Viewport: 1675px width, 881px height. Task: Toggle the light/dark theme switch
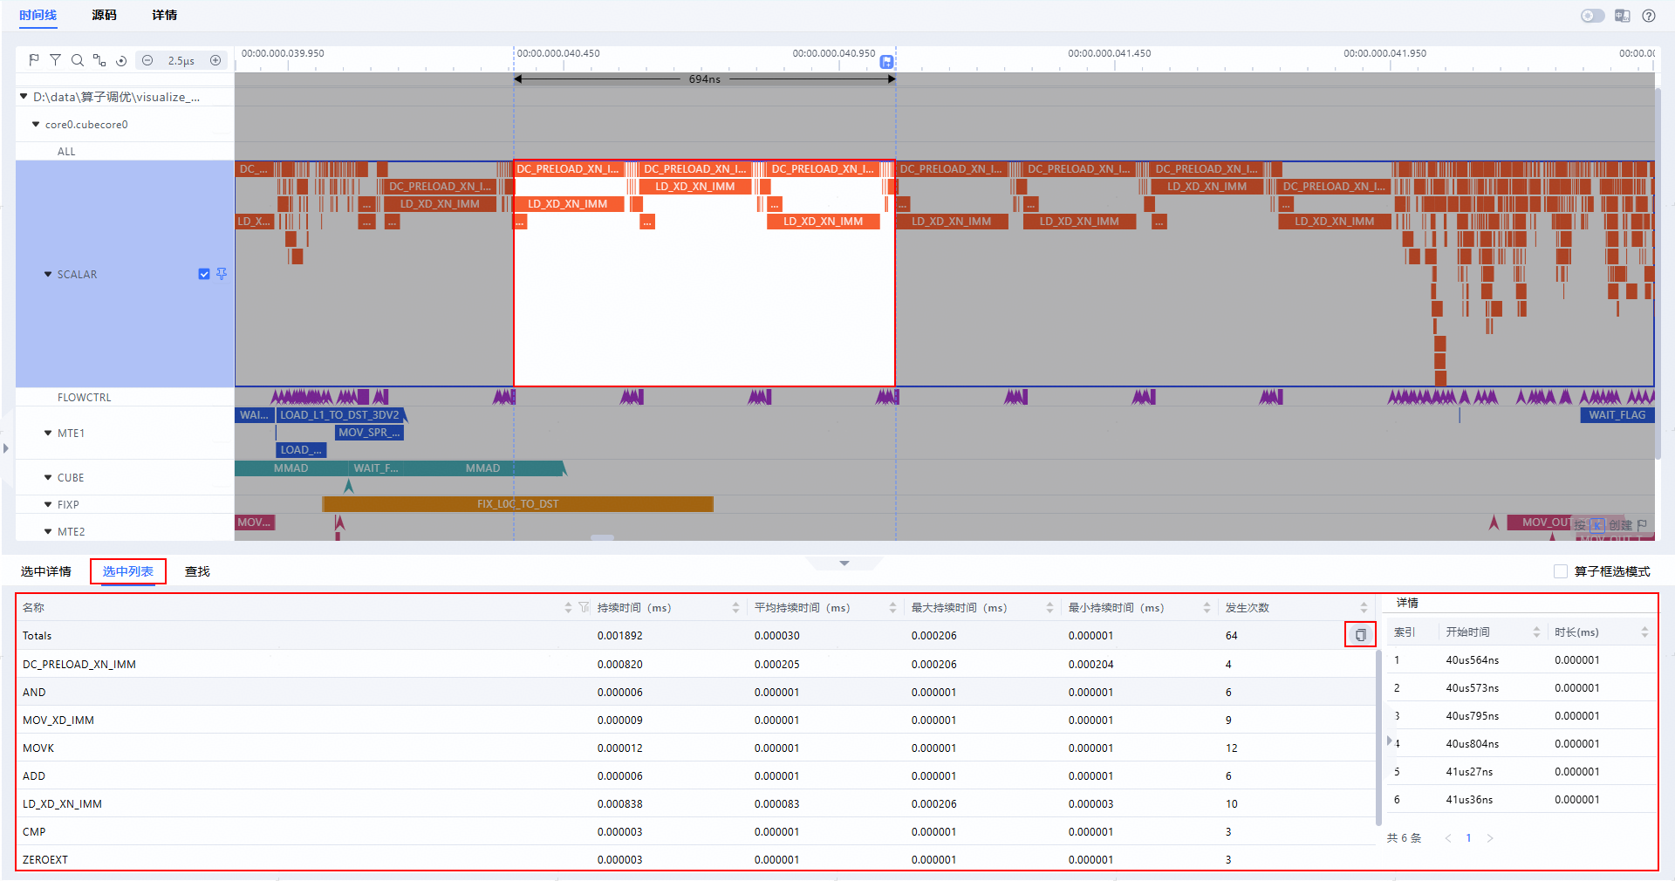pyautogui.click(x=1592, y=16)
